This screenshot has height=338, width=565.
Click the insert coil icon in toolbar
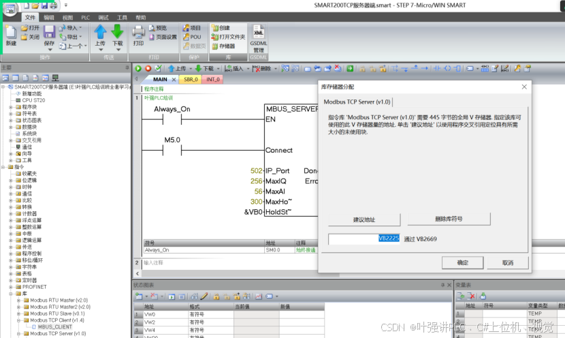(x=447, y=68)
